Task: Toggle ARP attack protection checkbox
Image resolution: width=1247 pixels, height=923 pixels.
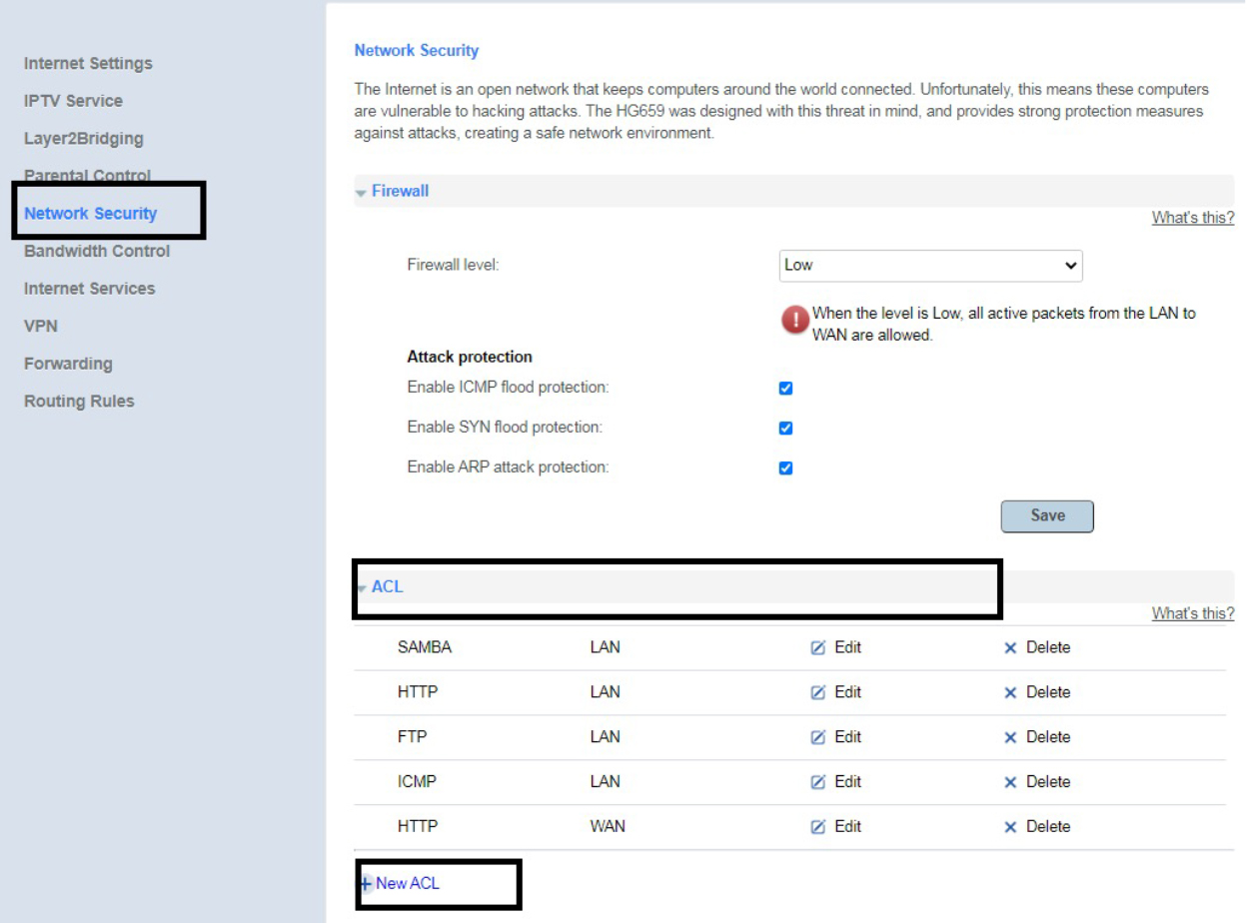Action: click(x=785, y=468)
